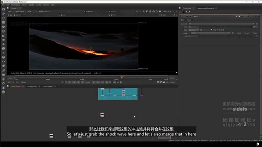Image resolution: width=262 pixels, height=147 pixels.
Task: Open the Draw nodes toolbar icon
Action: (x=3, y=13)
